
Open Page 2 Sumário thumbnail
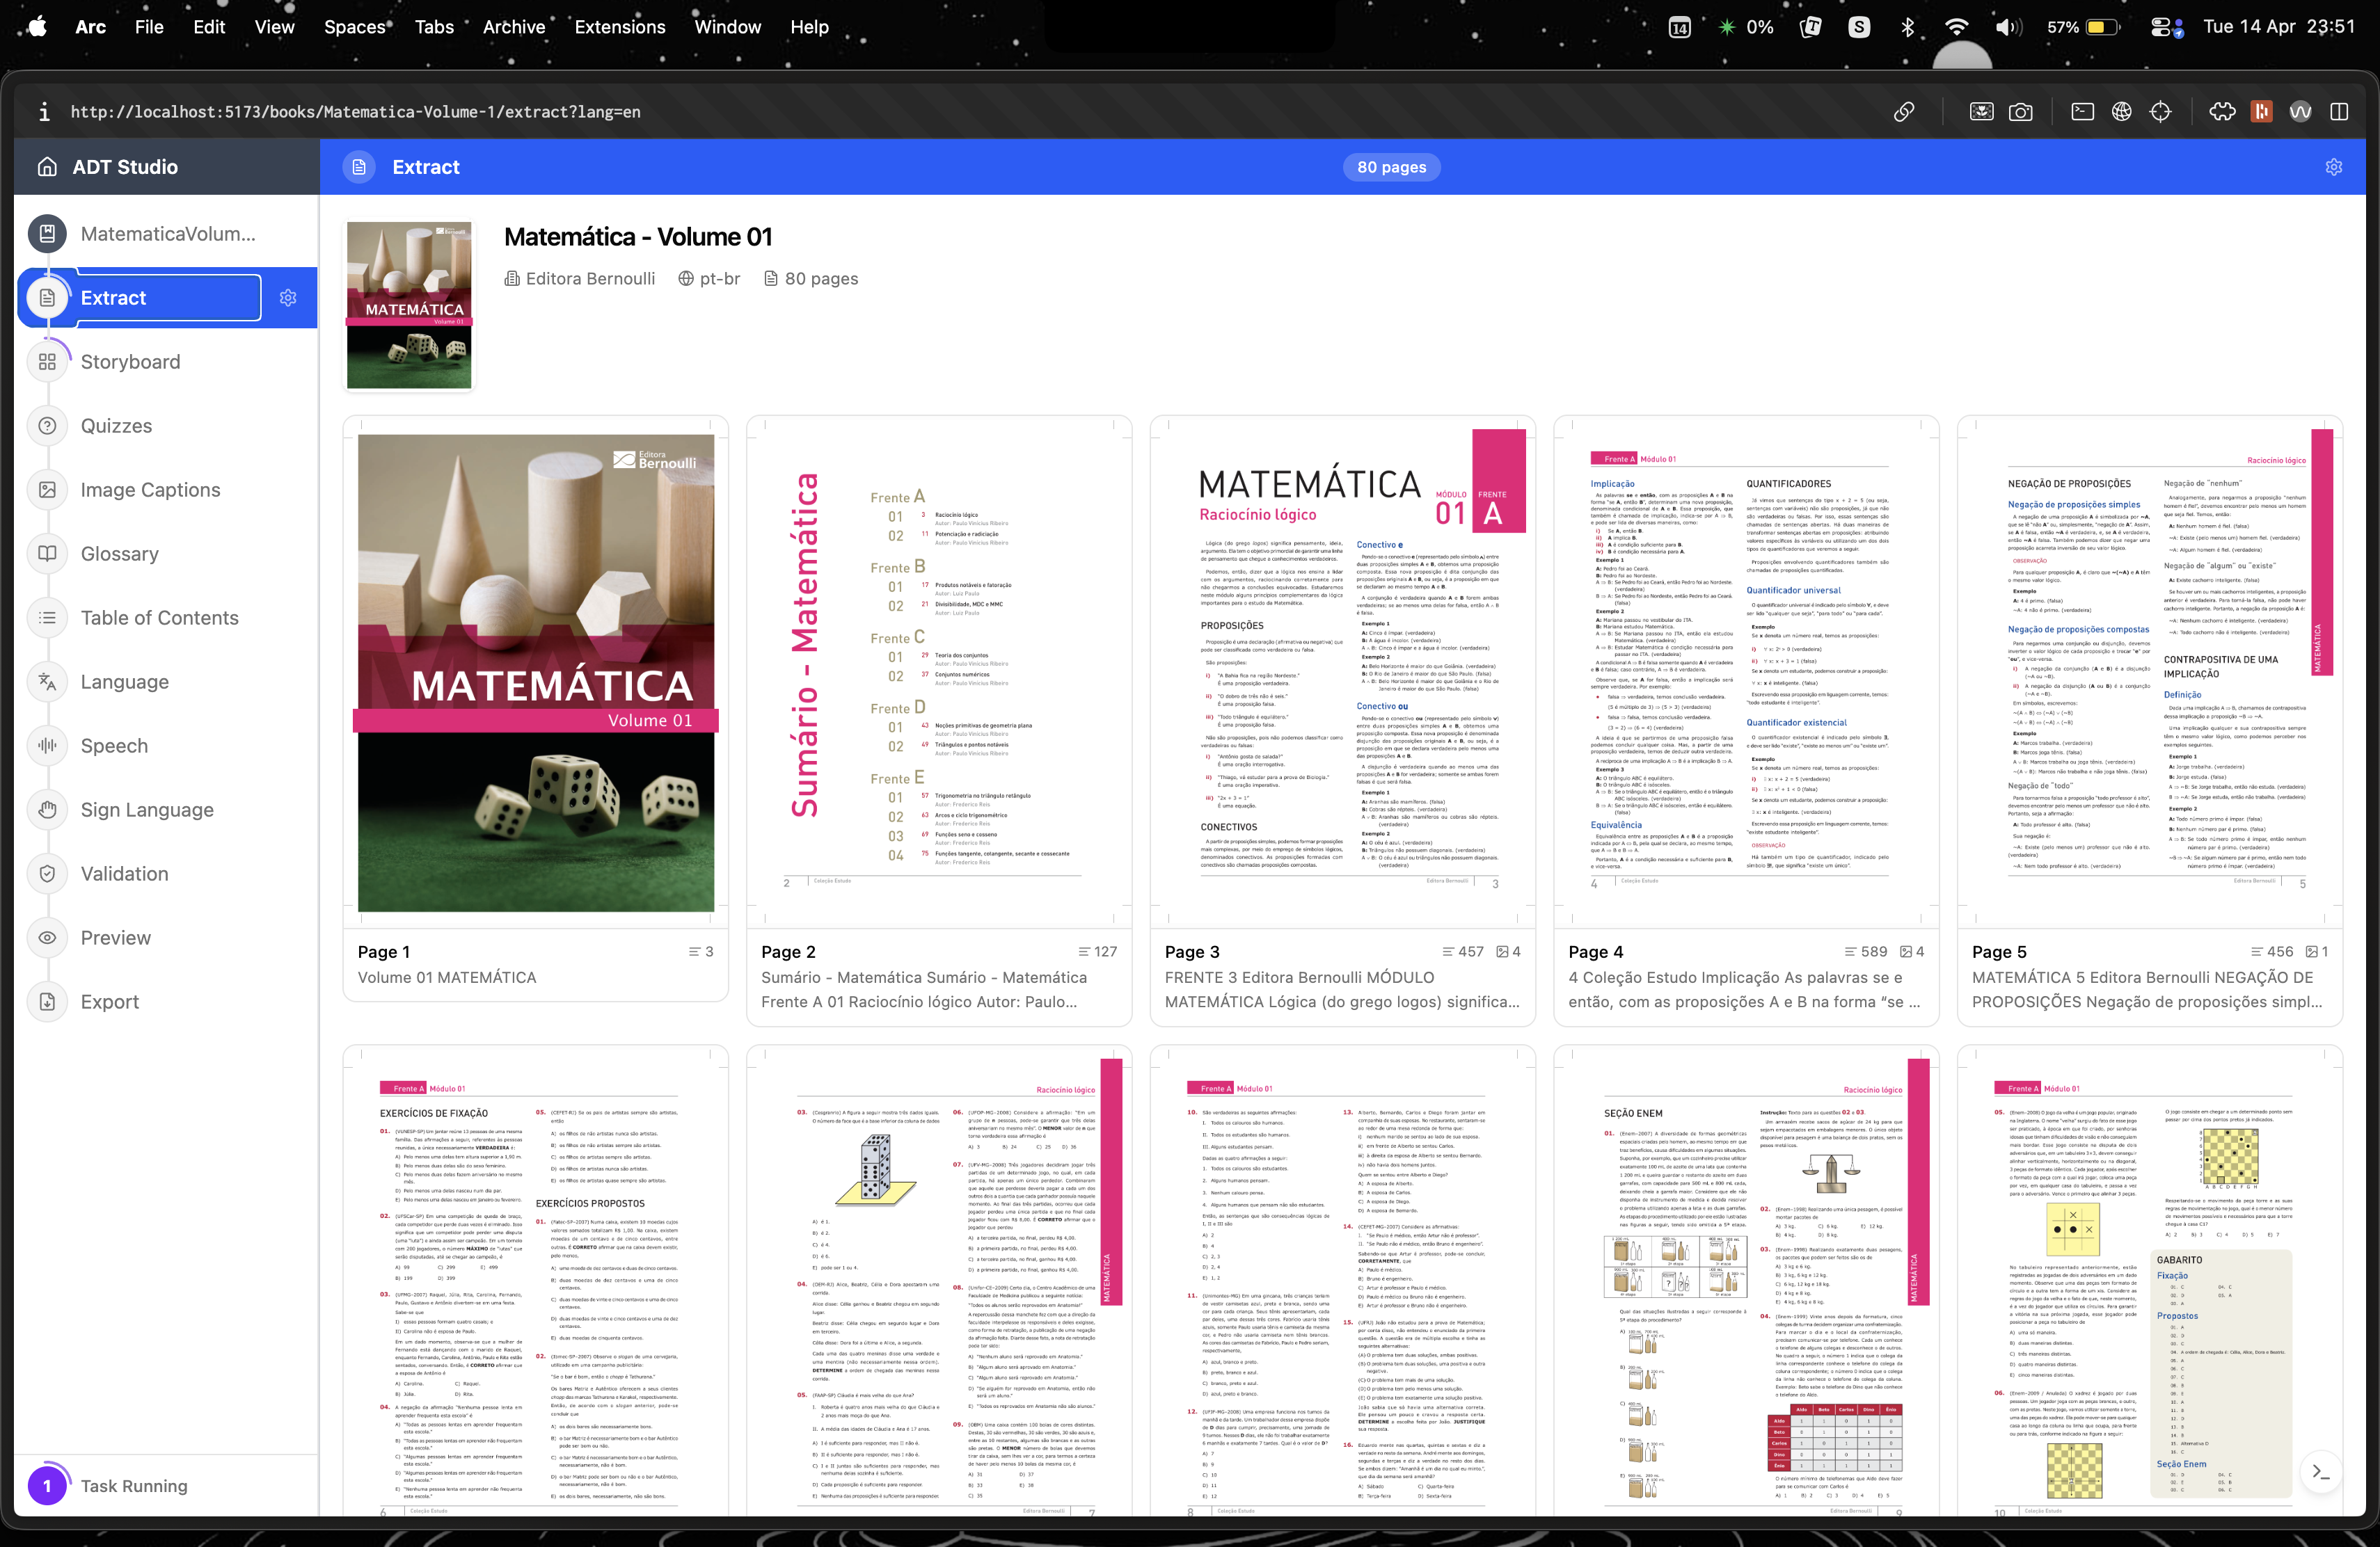[939, 671]
